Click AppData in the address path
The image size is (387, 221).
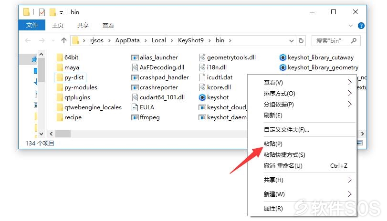127,40
